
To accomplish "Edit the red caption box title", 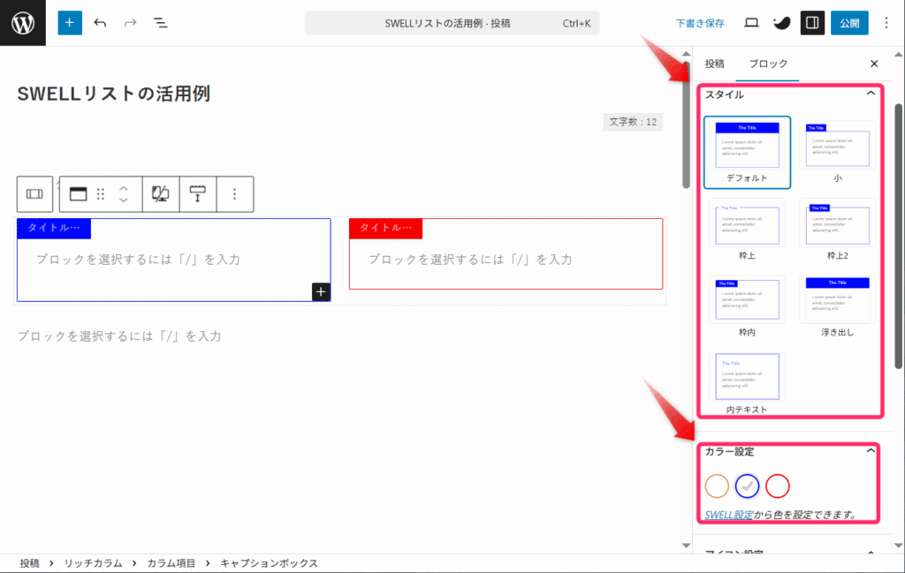I will click(385, 228).
